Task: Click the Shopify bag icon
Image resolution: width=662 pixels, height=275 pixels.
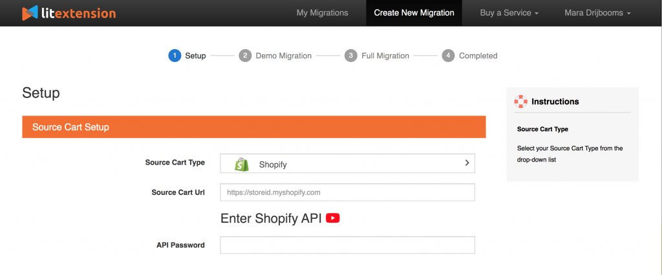Action: pos(242,164)
